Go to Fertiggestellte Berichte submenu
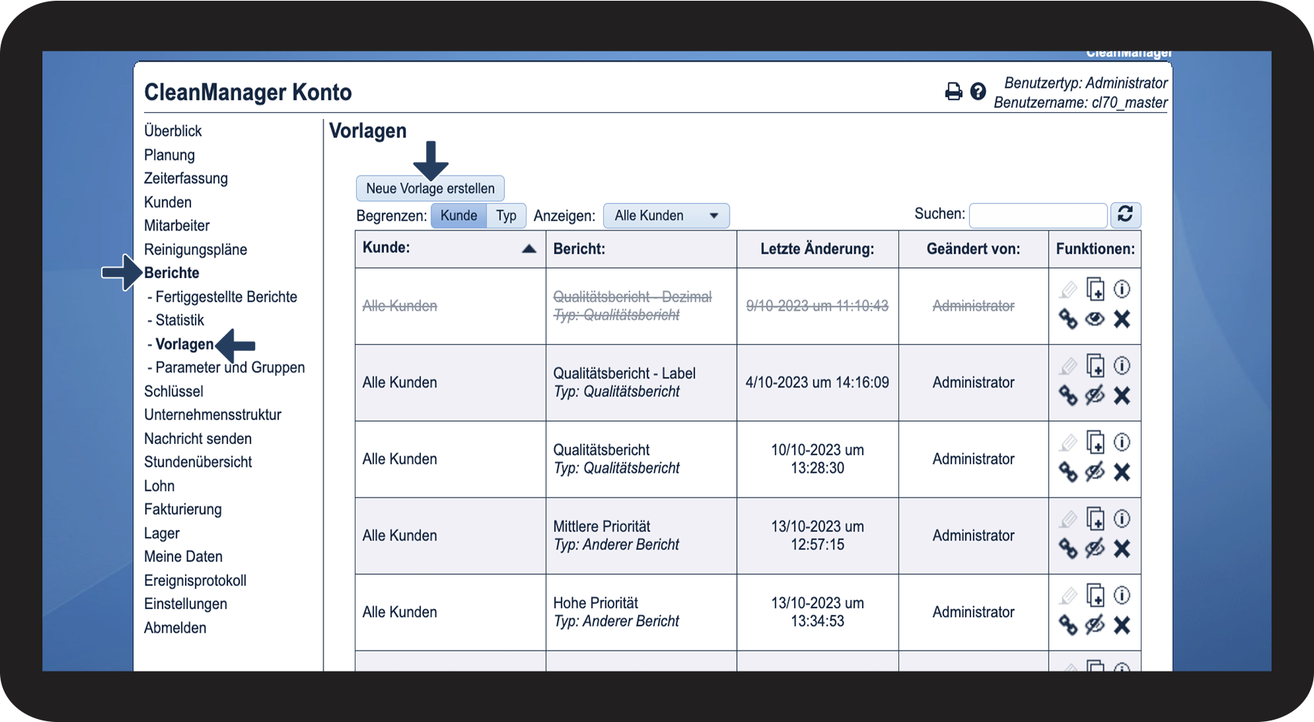 click(226, 297)
